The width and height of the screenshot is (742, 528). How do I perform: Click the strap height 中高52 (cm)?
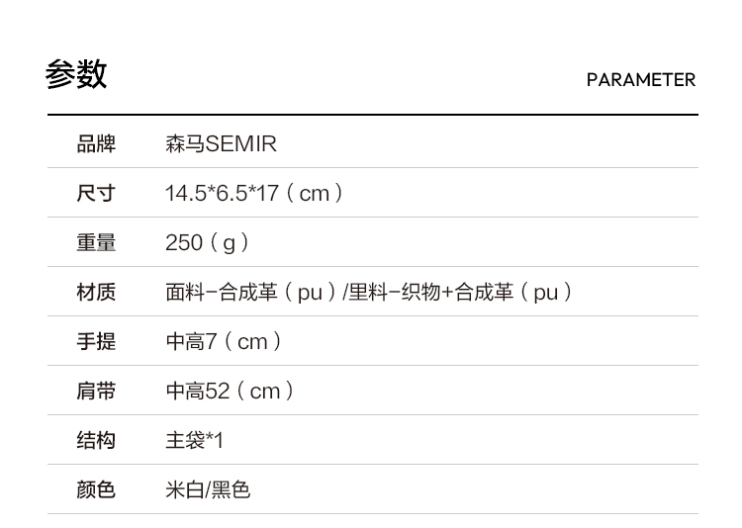coord(231,392)
